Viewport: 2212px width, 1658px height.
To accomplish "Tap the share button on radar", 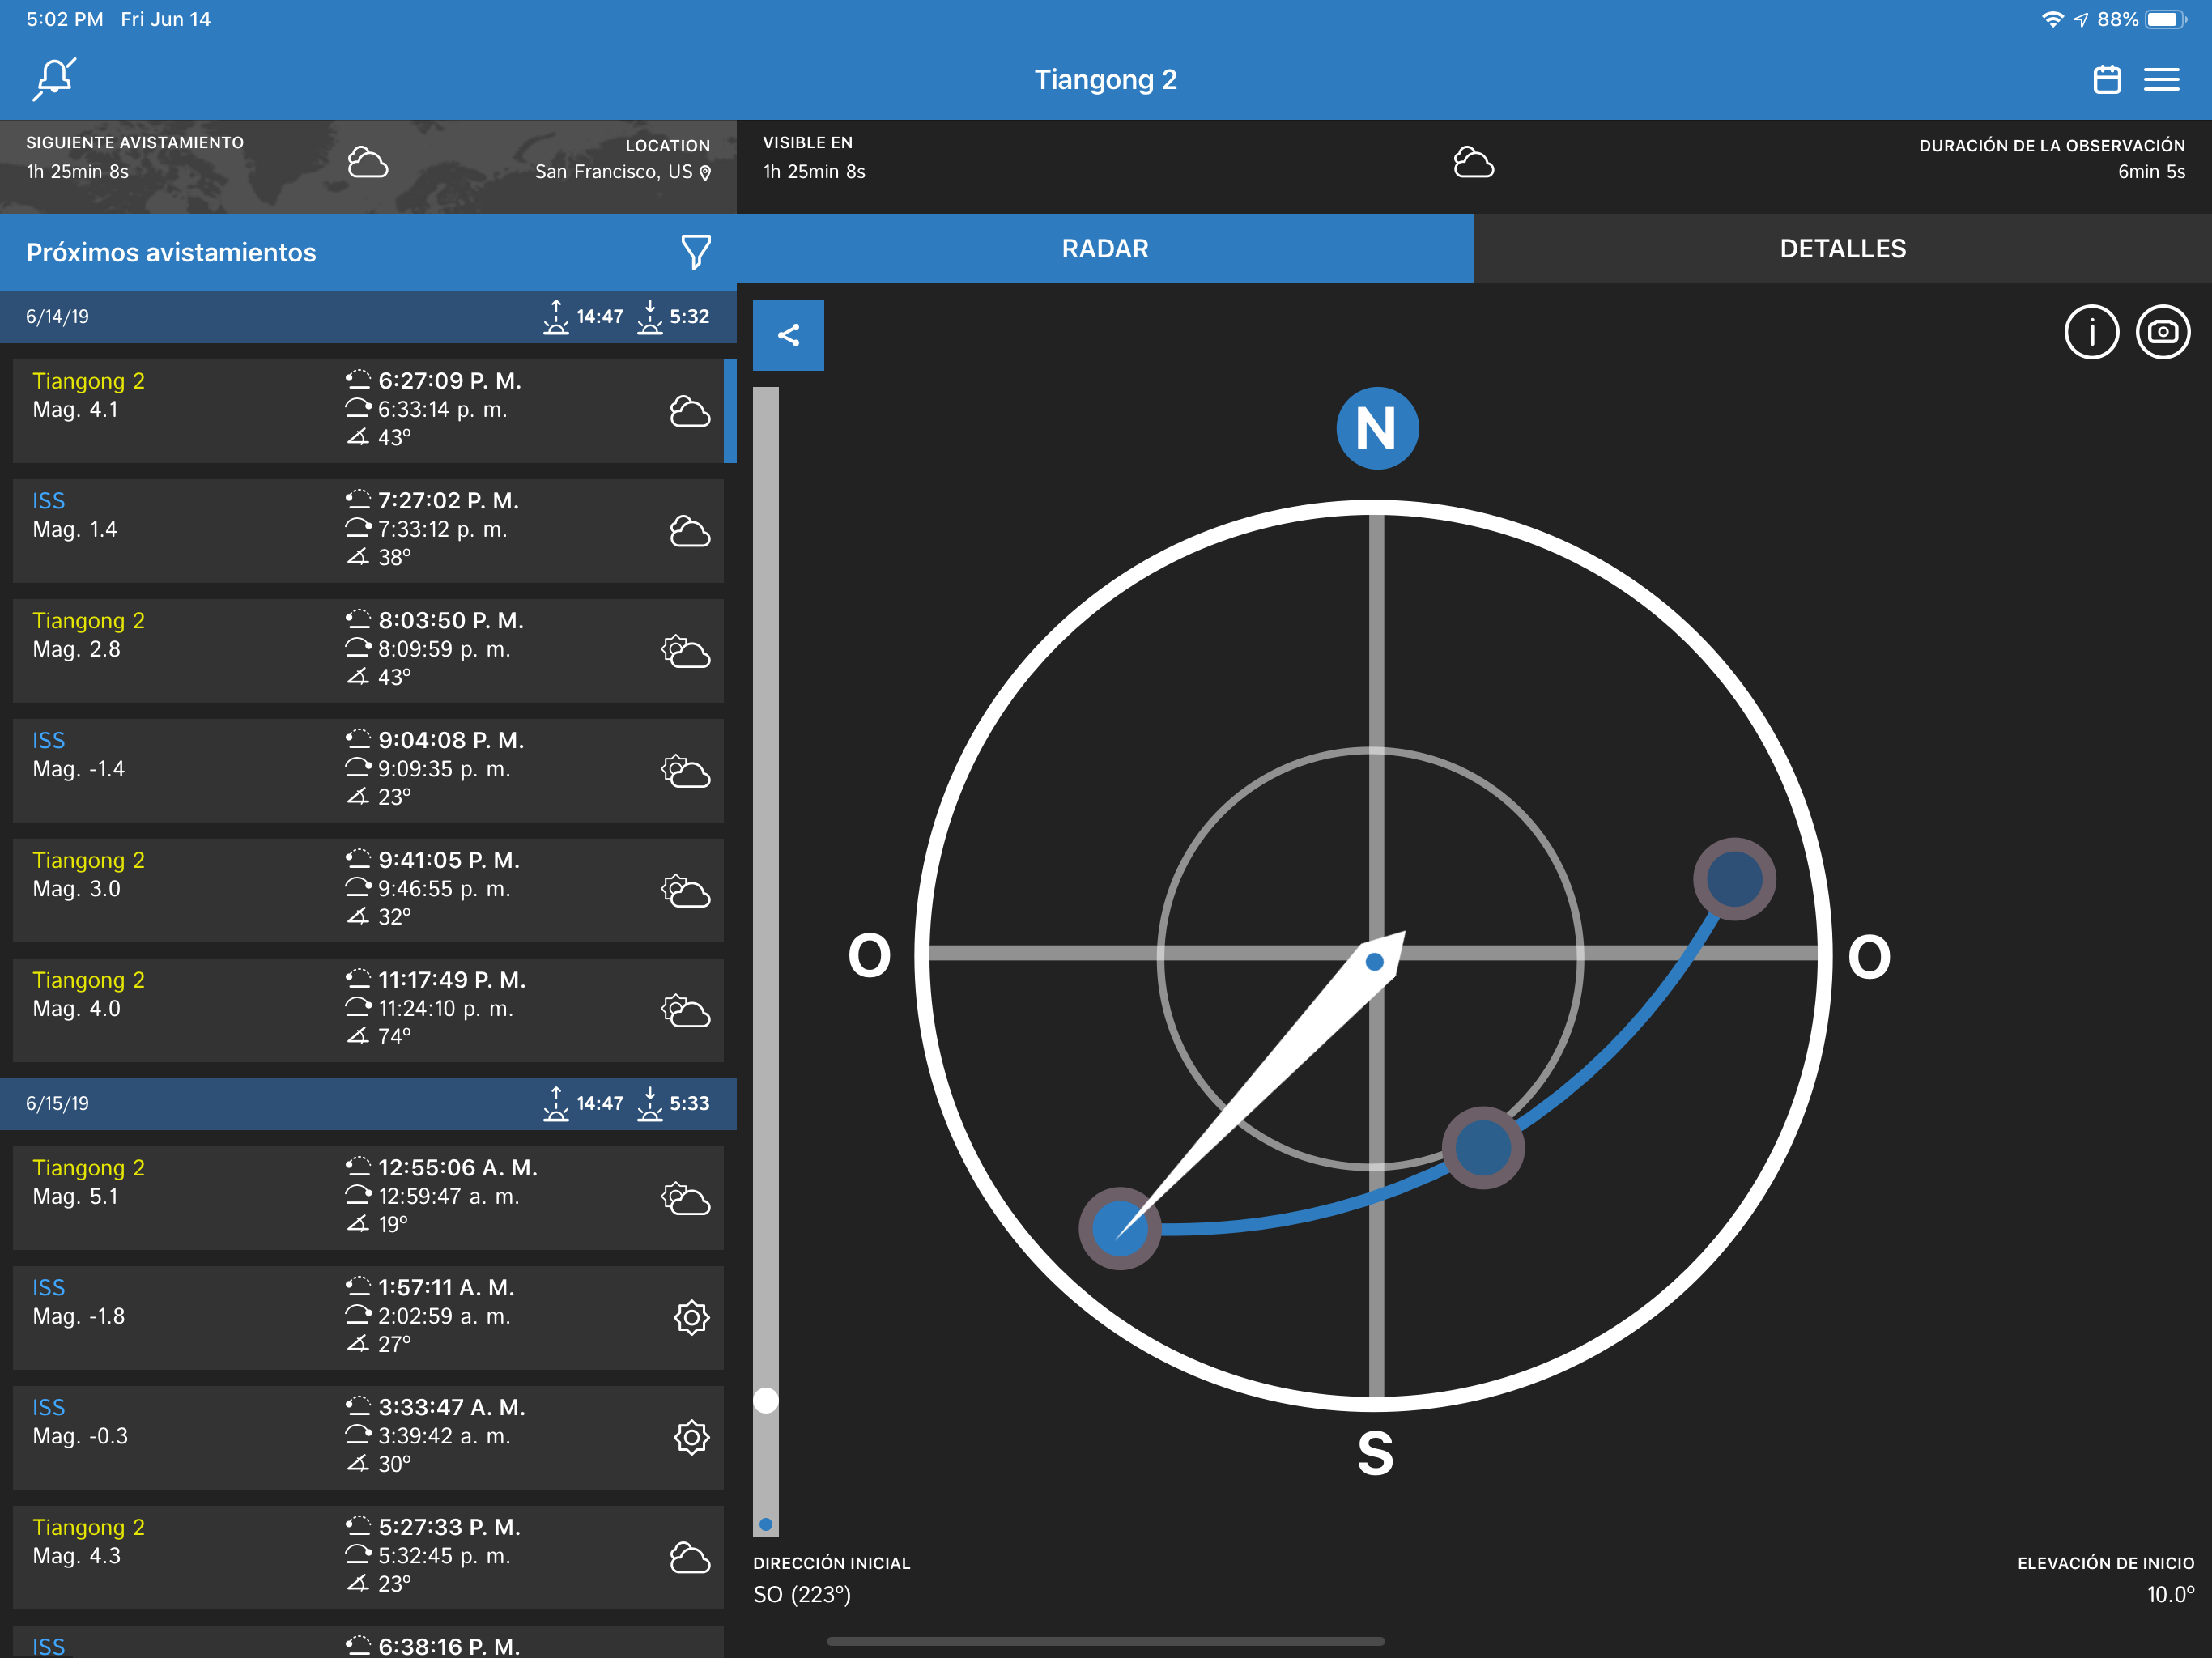I will (788, 335).
